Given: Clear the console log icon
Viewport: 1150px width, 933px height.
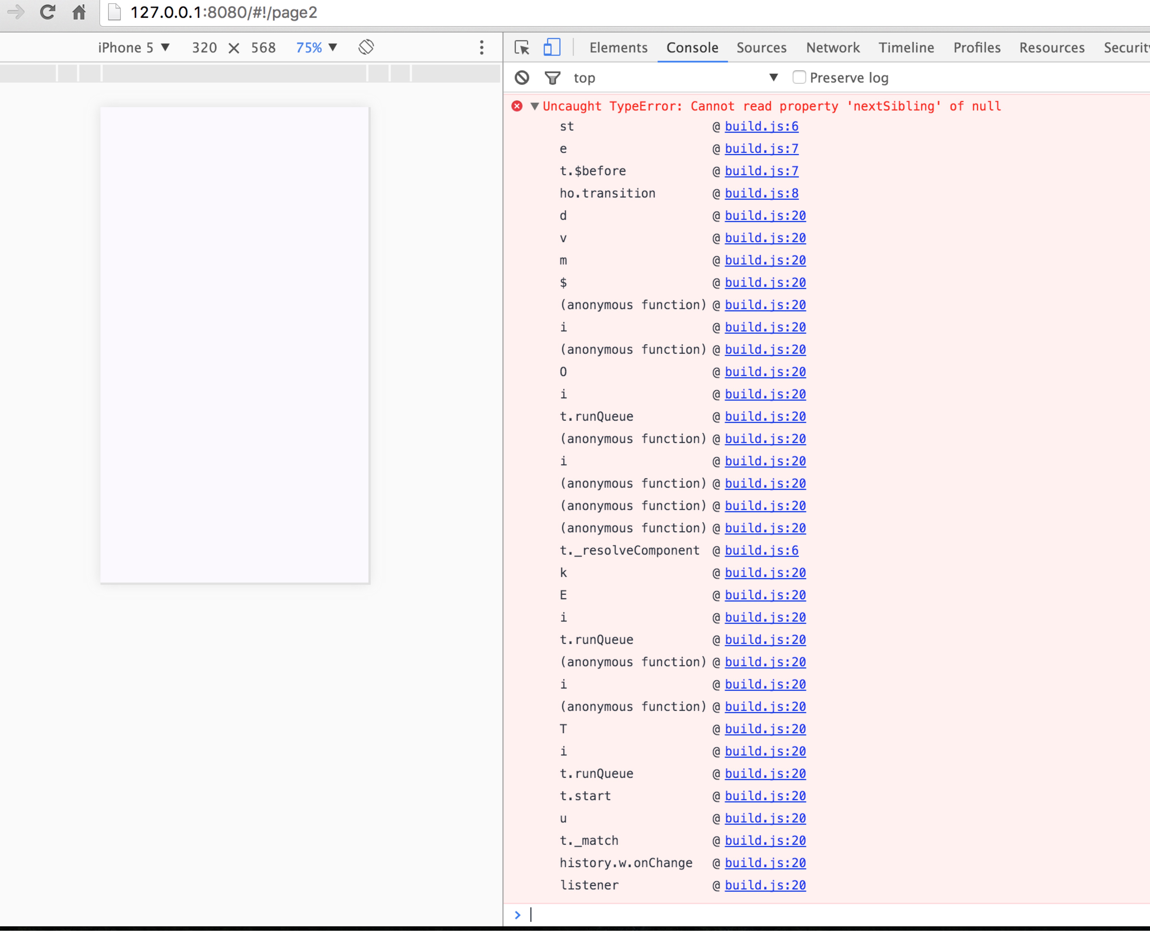Looking at the screenshot, I should pyautogui.click(x=521, y=78).
